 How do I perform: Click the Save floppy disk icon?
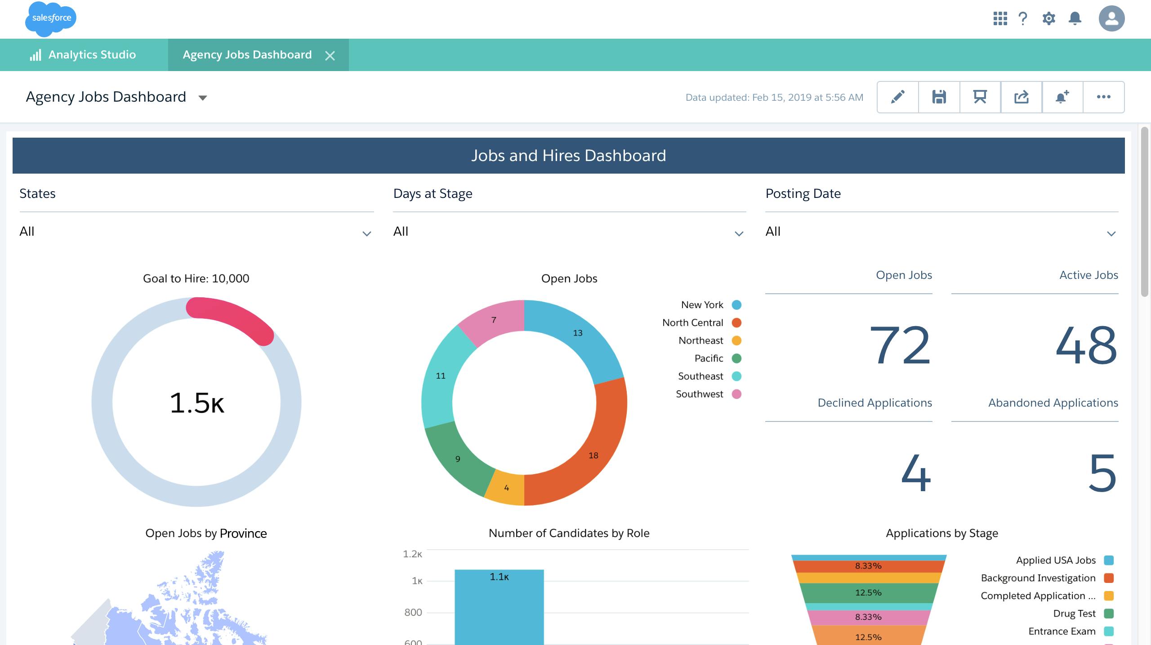939,97
